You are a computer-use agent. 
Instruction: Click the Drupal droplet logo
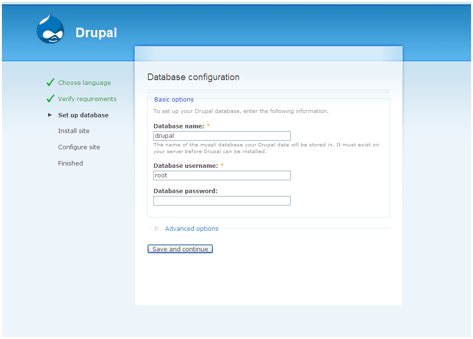pyautogui.click(x=50, y=29)
